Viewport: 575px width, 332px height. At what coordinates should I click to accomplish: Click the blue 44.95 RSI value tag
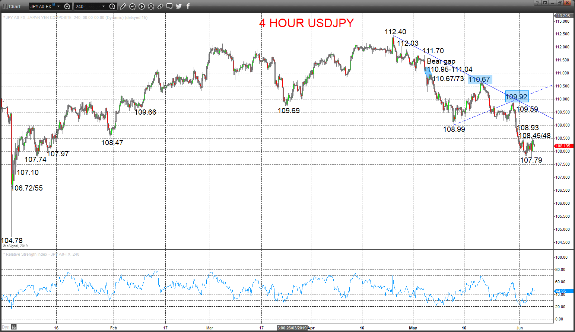(x=563, y=291)
